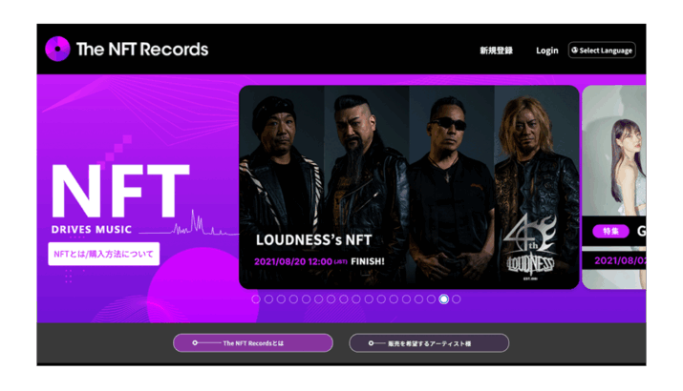
Task: Click the large NFT DRIVES MUSIC heading
Action: [120, 199]
